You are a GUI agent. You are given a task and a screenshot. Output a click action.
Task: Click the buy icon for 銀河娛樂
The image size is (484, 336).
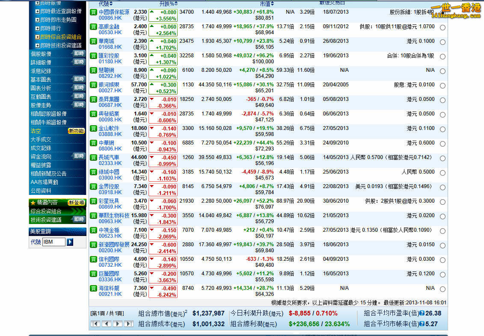pos(94,85)
